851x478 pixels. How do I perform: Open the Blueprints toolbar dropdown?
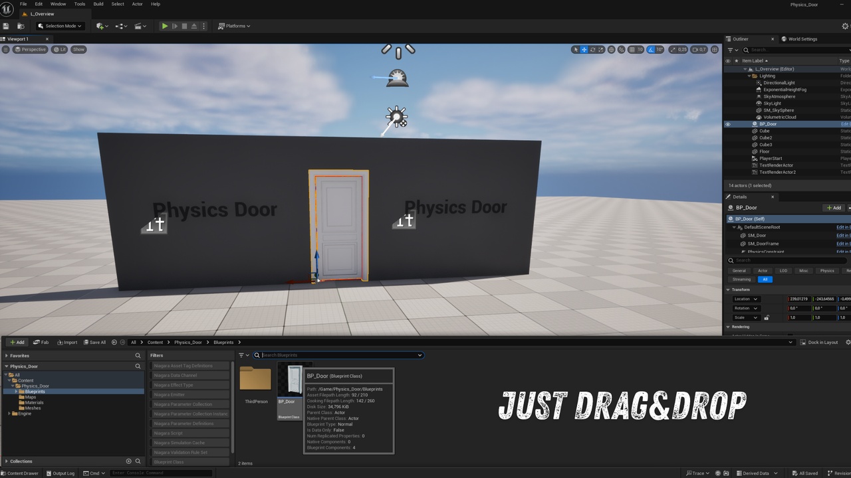(x=121, y=26)
